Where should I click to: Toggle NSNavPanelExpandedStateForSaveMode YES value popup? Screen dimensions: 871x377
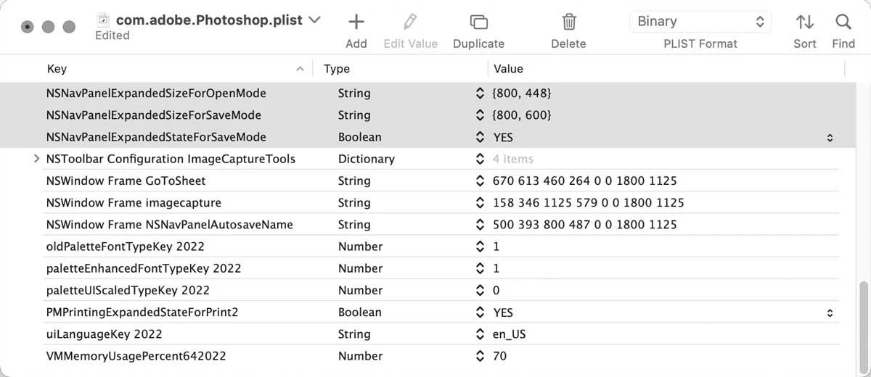830,138
